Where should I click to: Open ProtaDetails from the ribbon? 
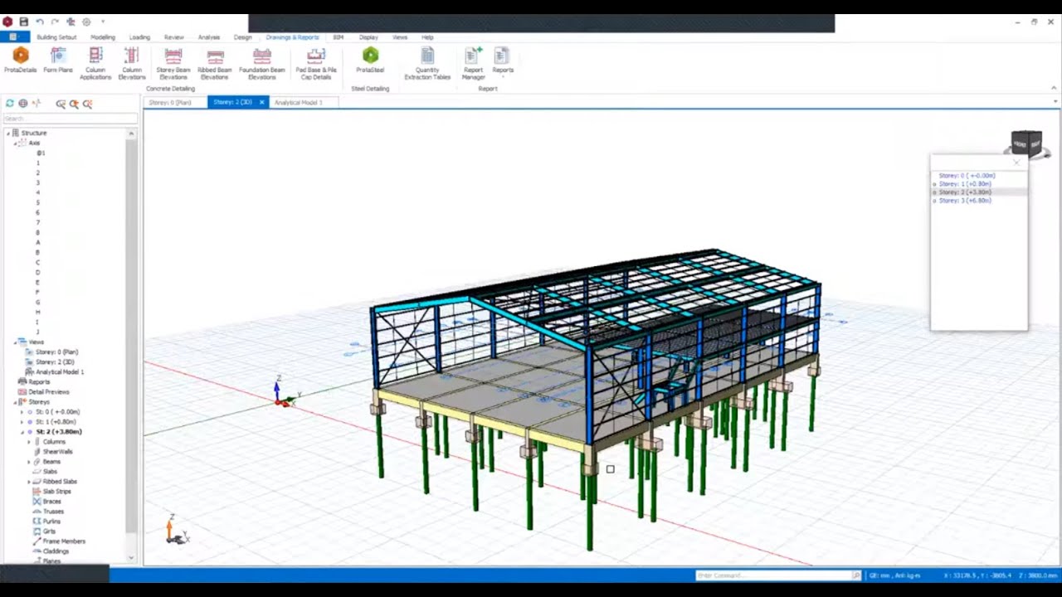tap(21, 60)
